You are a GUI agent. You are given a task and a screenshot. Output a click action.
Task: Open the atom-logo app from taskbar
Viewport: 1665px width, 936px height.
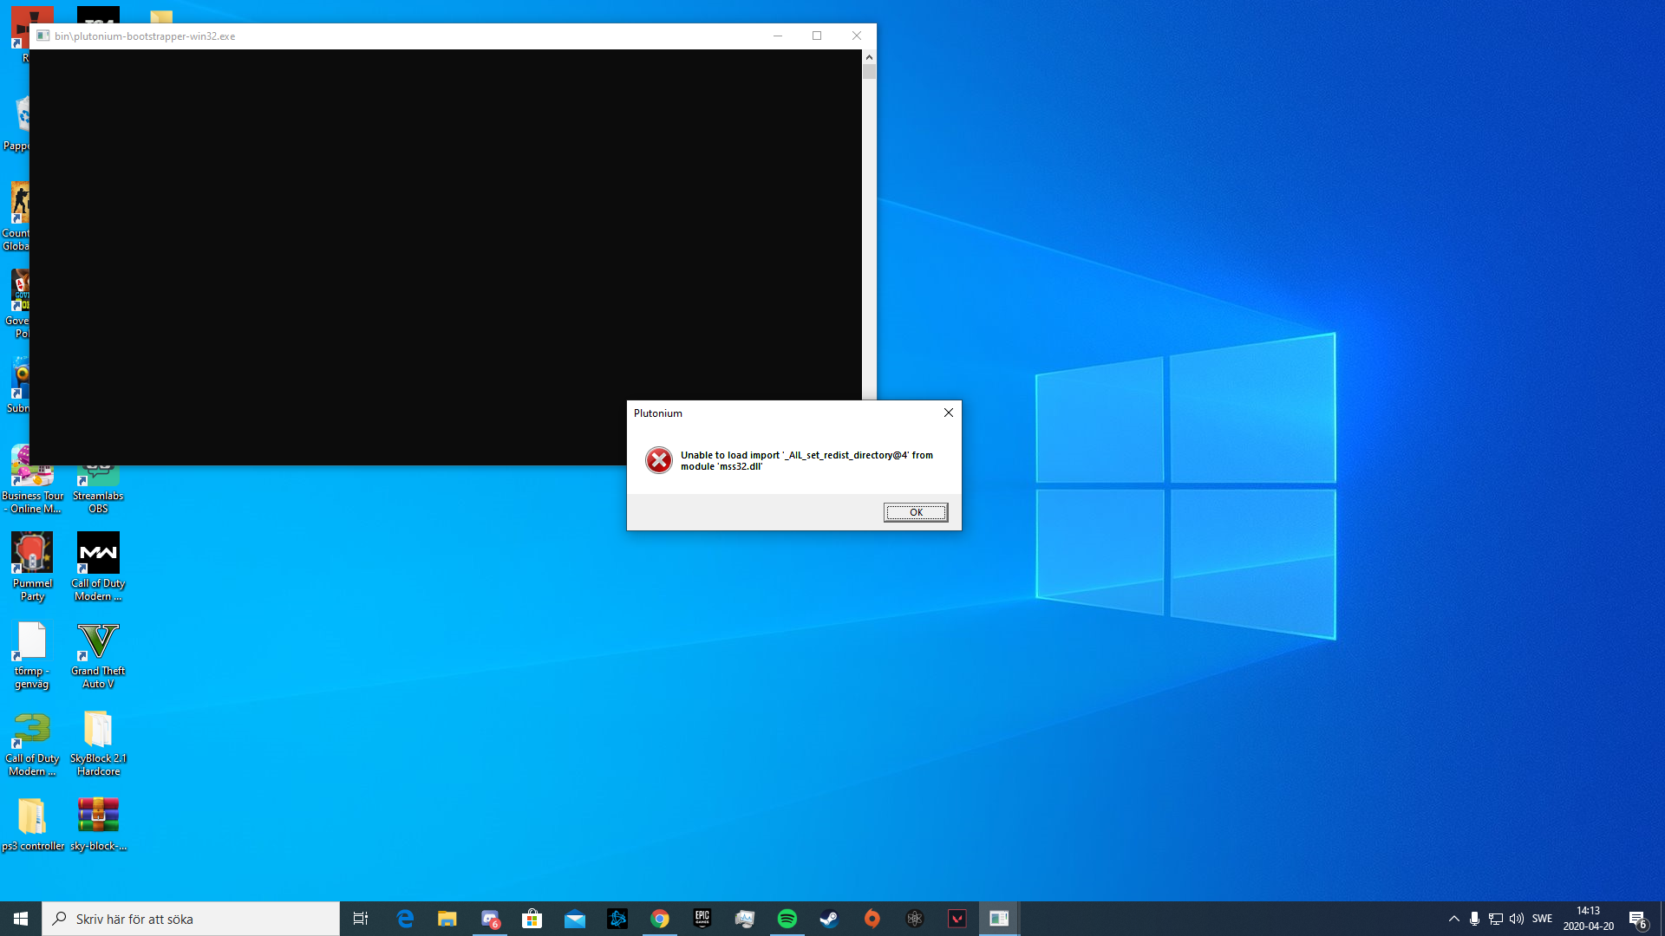pyautogui.click(x=915, y=919)
